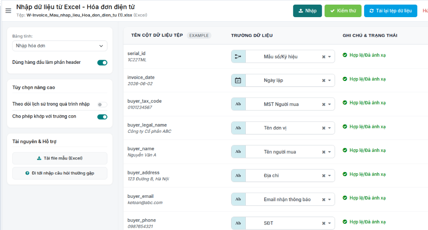Click example value 123 Đường B, Hà Nội

[x=148, y=179]
